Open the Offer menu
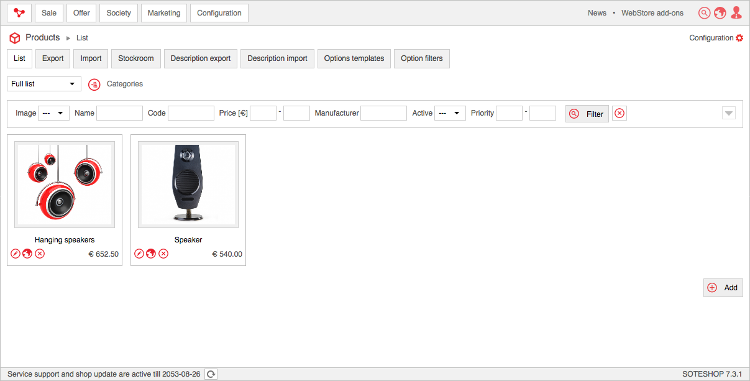Image resolution: width=750 pixels, height=381 pixels. 82,13
